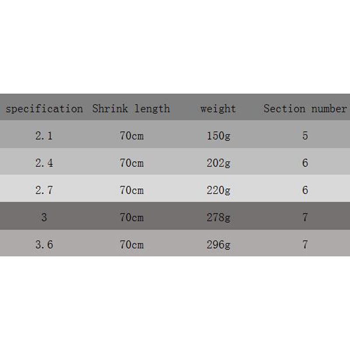Click the 202g weight cell
This screenshot has height=350, width=350.
pyautogui.click(x=218, y=163)
